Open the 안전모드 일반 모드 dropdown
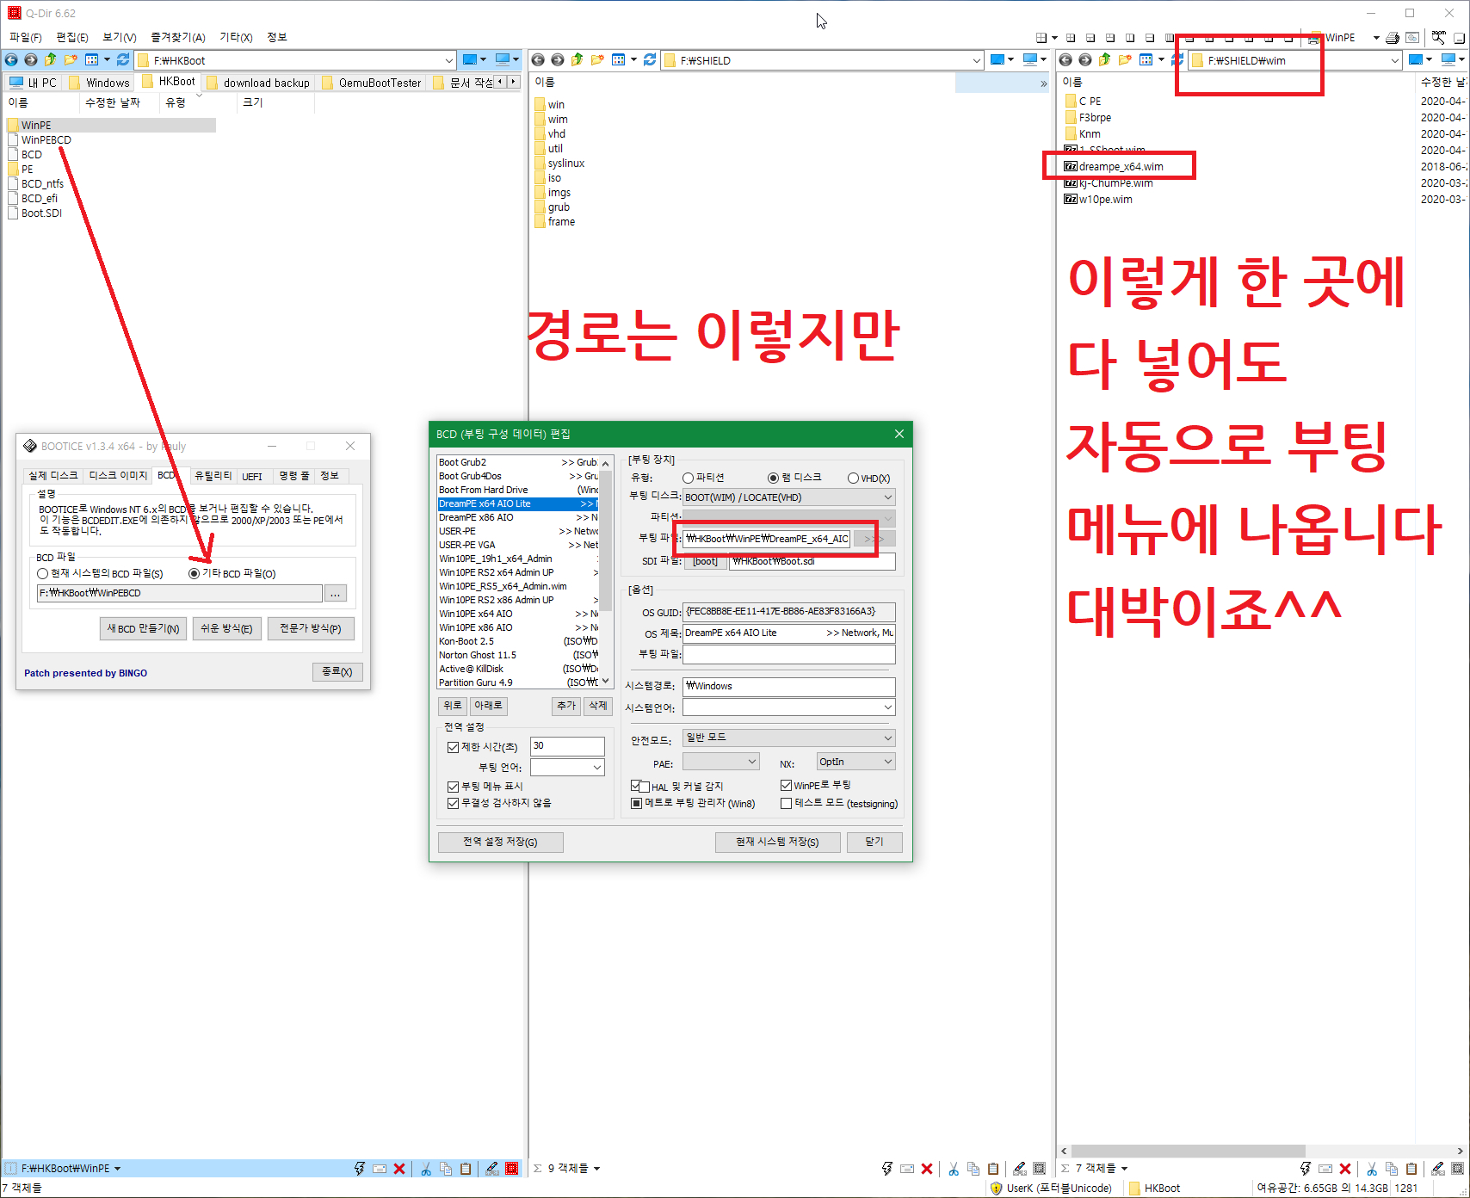Image resolution: width=1470 pixels, height=1198 pixels. 788,738
